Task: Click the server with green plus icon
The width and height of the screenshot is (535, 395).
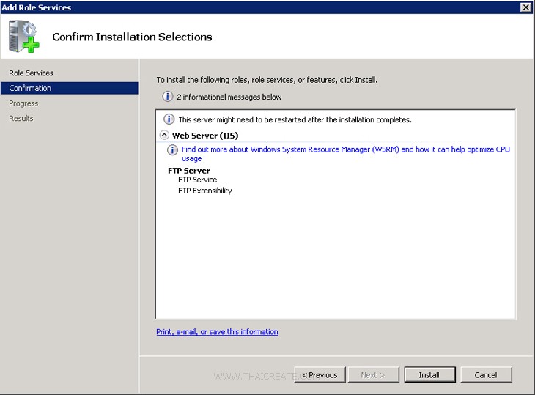Action: [24, 36]
